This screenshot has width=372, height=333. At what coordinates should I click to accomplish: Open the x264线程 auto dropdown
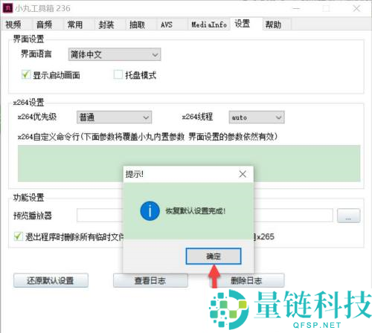click(x=257, y=117)
